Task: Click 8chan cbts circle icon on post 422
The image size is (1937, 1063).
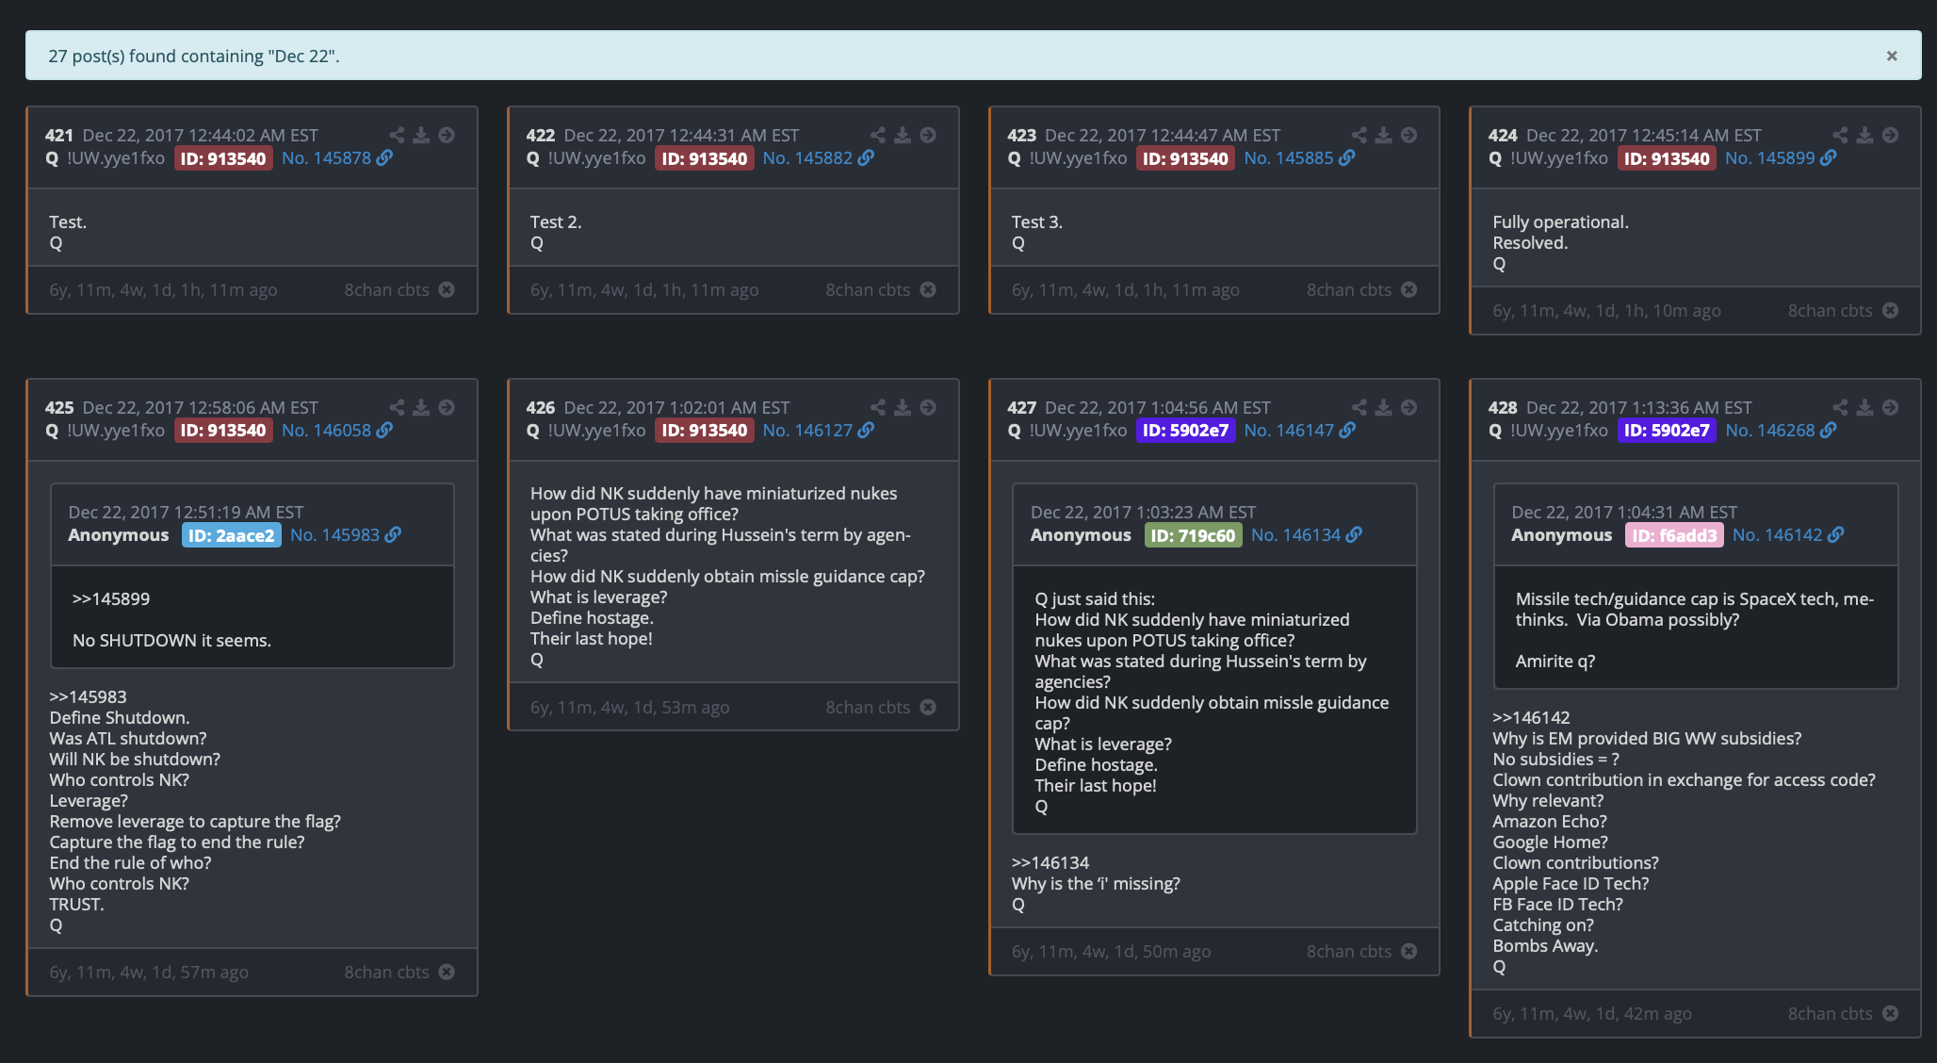Action: tap(928, 290)
